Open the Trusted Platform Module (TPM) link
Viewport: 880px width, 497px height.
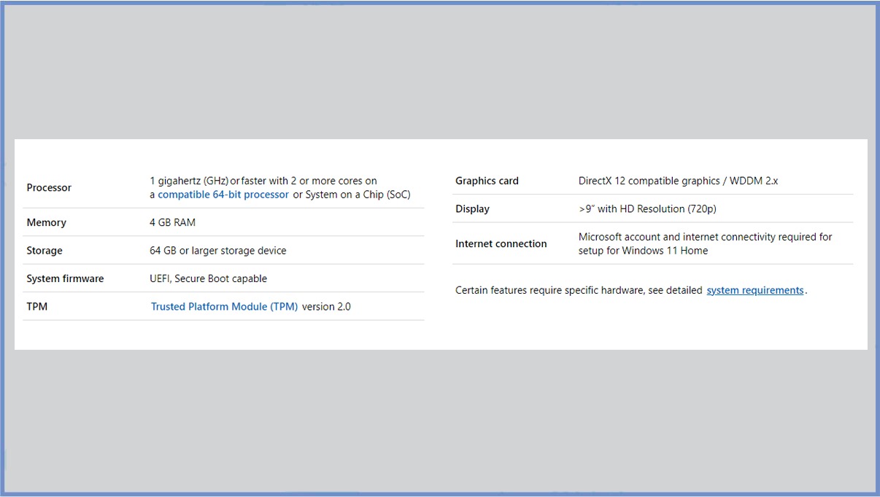click(x=224, y=307)
